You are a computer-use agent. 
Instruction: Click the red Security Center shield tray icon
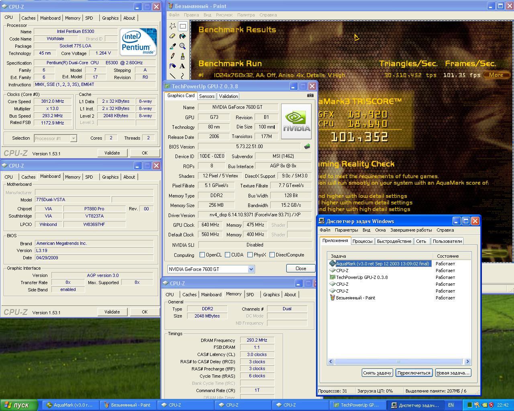[x=492, y=405]
